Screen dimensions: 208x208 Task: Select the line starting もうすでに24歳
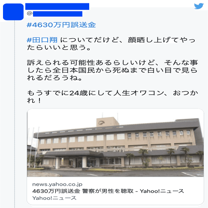point(112,93)
